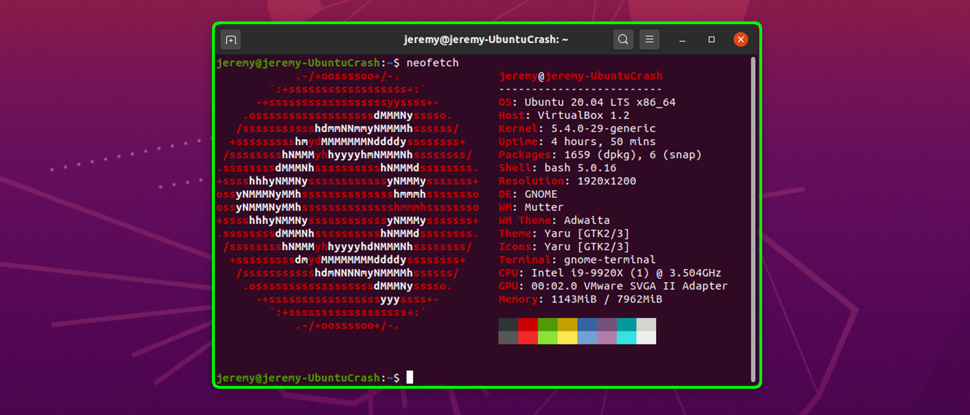
Task: Open a new terminal tab
Action: point(231,39)
